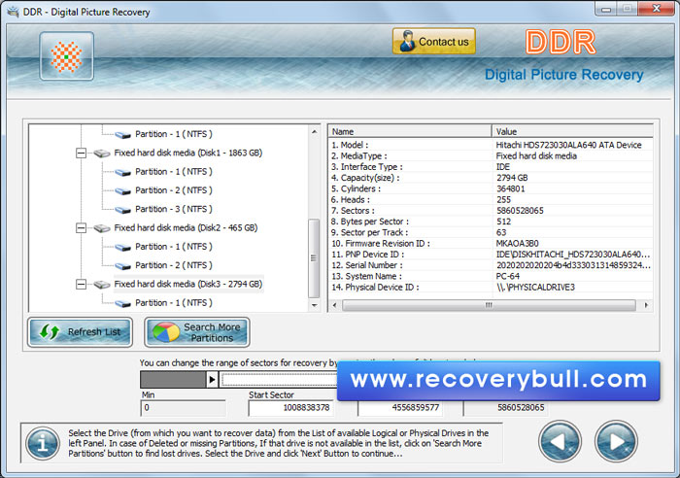The image size is (680, 478).
Task: Click the window title bar app icon
Action: point(14,12)
